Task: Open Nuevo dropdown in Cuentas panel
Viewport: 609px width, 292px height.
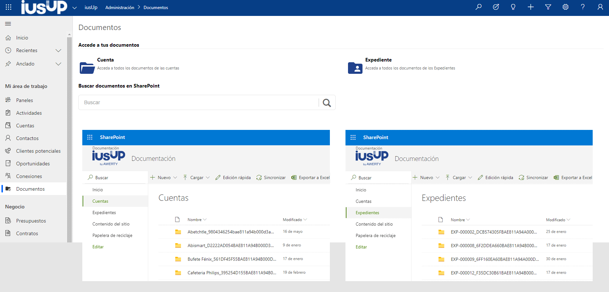Action: (x=163, y=178)
